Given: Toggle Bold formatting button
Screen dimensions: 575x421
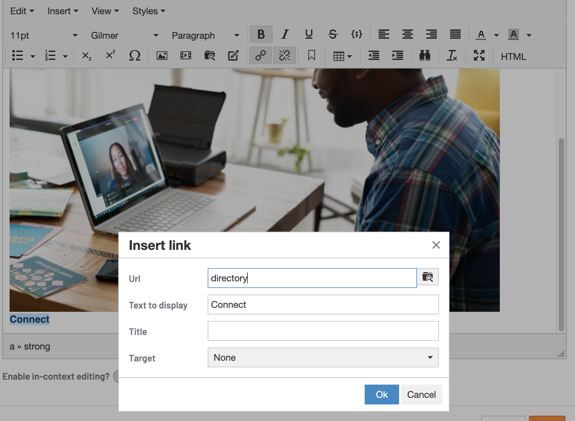Looking at the screenshot, I should click(261, 34).
